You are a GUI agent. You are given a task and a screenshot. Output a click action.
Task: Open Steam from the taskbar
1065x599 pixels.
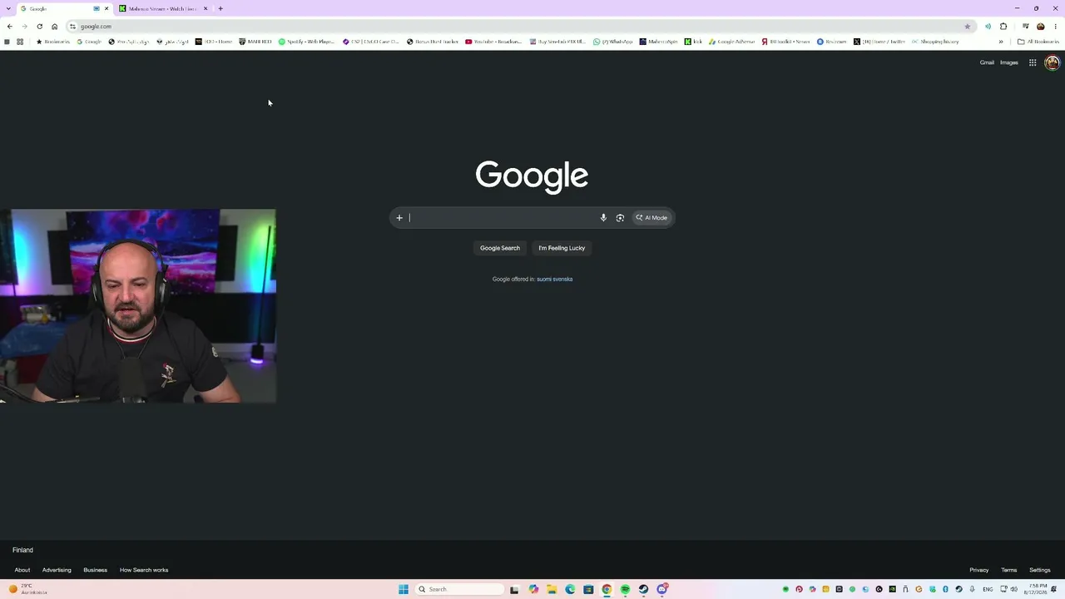click(x=643, y=589)
